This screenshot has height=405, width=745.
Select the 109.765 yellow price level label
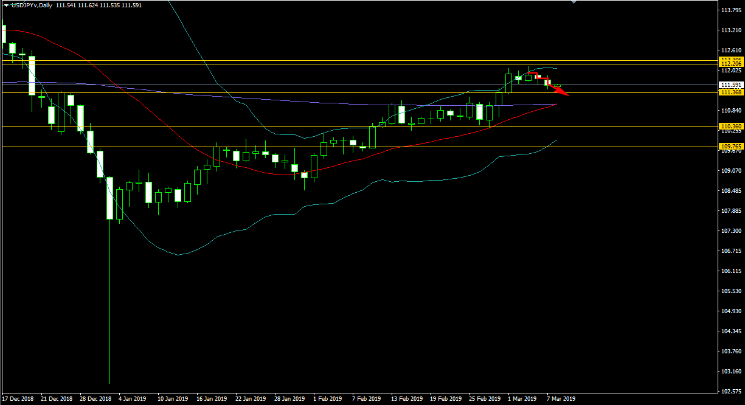pos(730,147)
